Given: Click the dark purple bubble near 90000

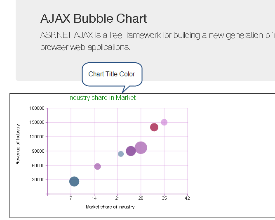Looking at the screenshot, I should pyautogui.click(x=131, y=151).
